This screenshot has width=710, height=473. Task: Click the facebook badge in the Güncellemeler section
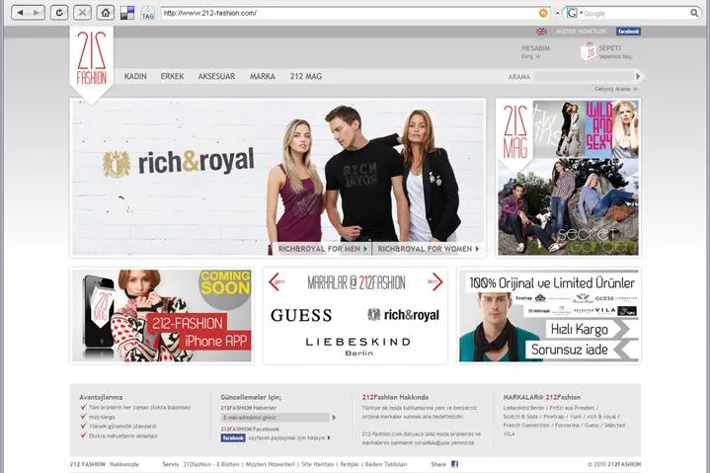pos(233,437)
